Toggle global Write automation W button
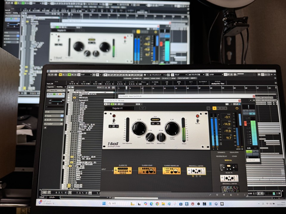286x214 pixels. pos(72,75)
